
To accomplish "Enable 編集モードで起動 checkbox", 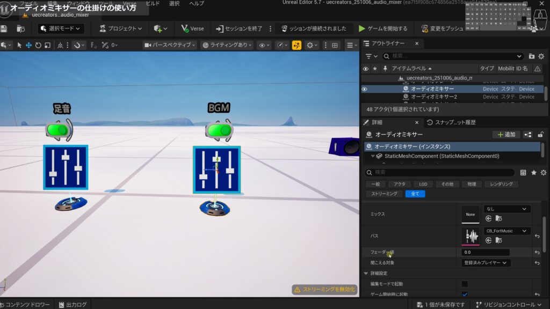I will tap(465, 284).
